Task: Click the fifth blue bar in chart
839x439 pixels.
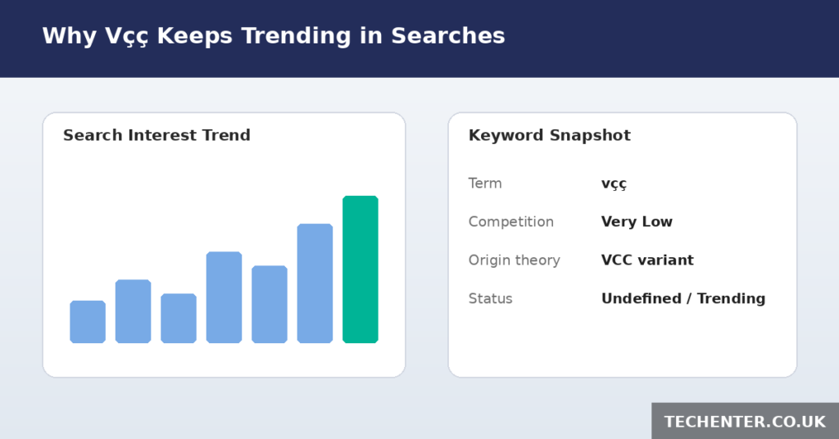Action: pos(270,304)
